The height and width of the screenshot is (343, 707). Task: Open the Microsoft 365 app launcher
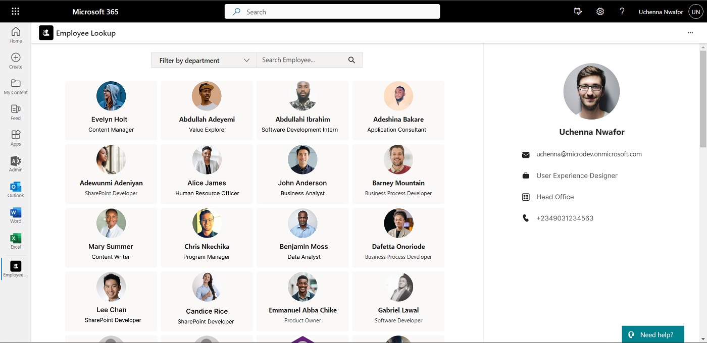(15, 11)
